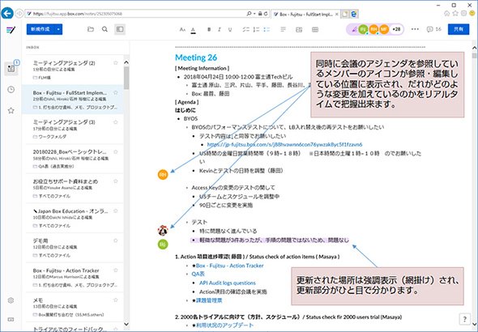Click the search magnifier icon in the toolbar

[x=105, y=29]
